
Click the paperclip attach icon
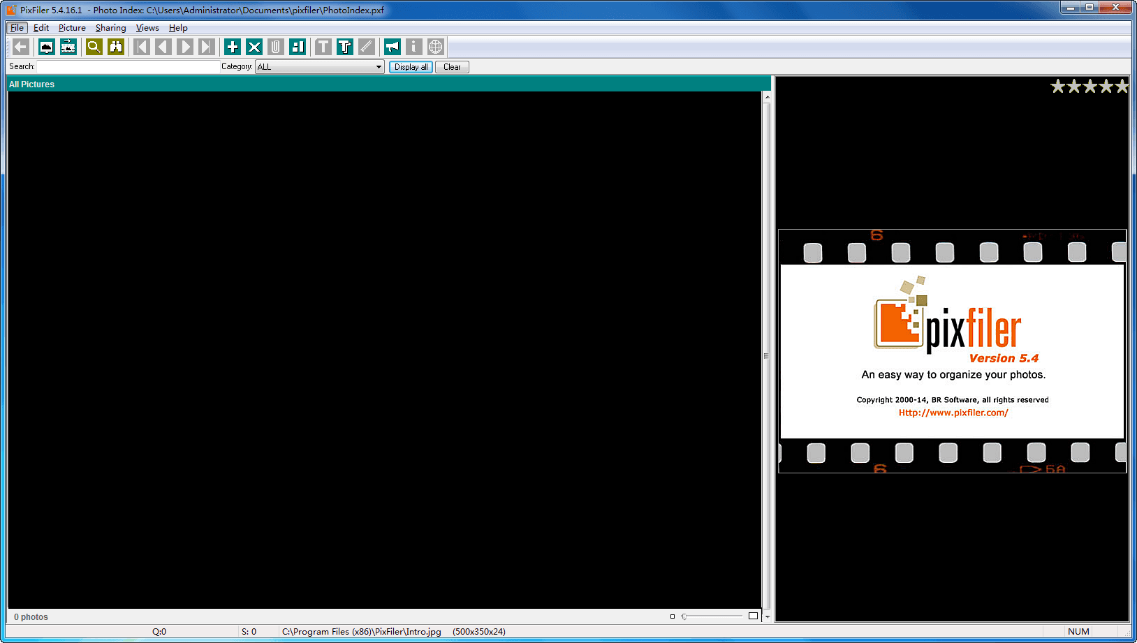click(x=276, y=47)
